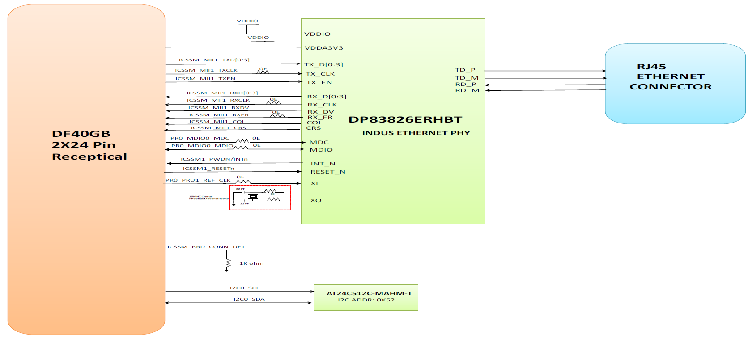Click the resistor symbol on ICSSM_MII1_RXER line
Image resolution: width=748 pixels, height=339 pixels.
click(277, 115)
